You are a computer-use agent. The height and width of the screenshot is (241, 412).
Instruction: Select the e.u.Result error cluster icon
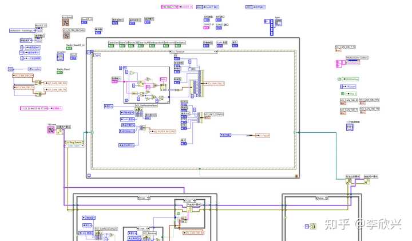tap(65, 22)
